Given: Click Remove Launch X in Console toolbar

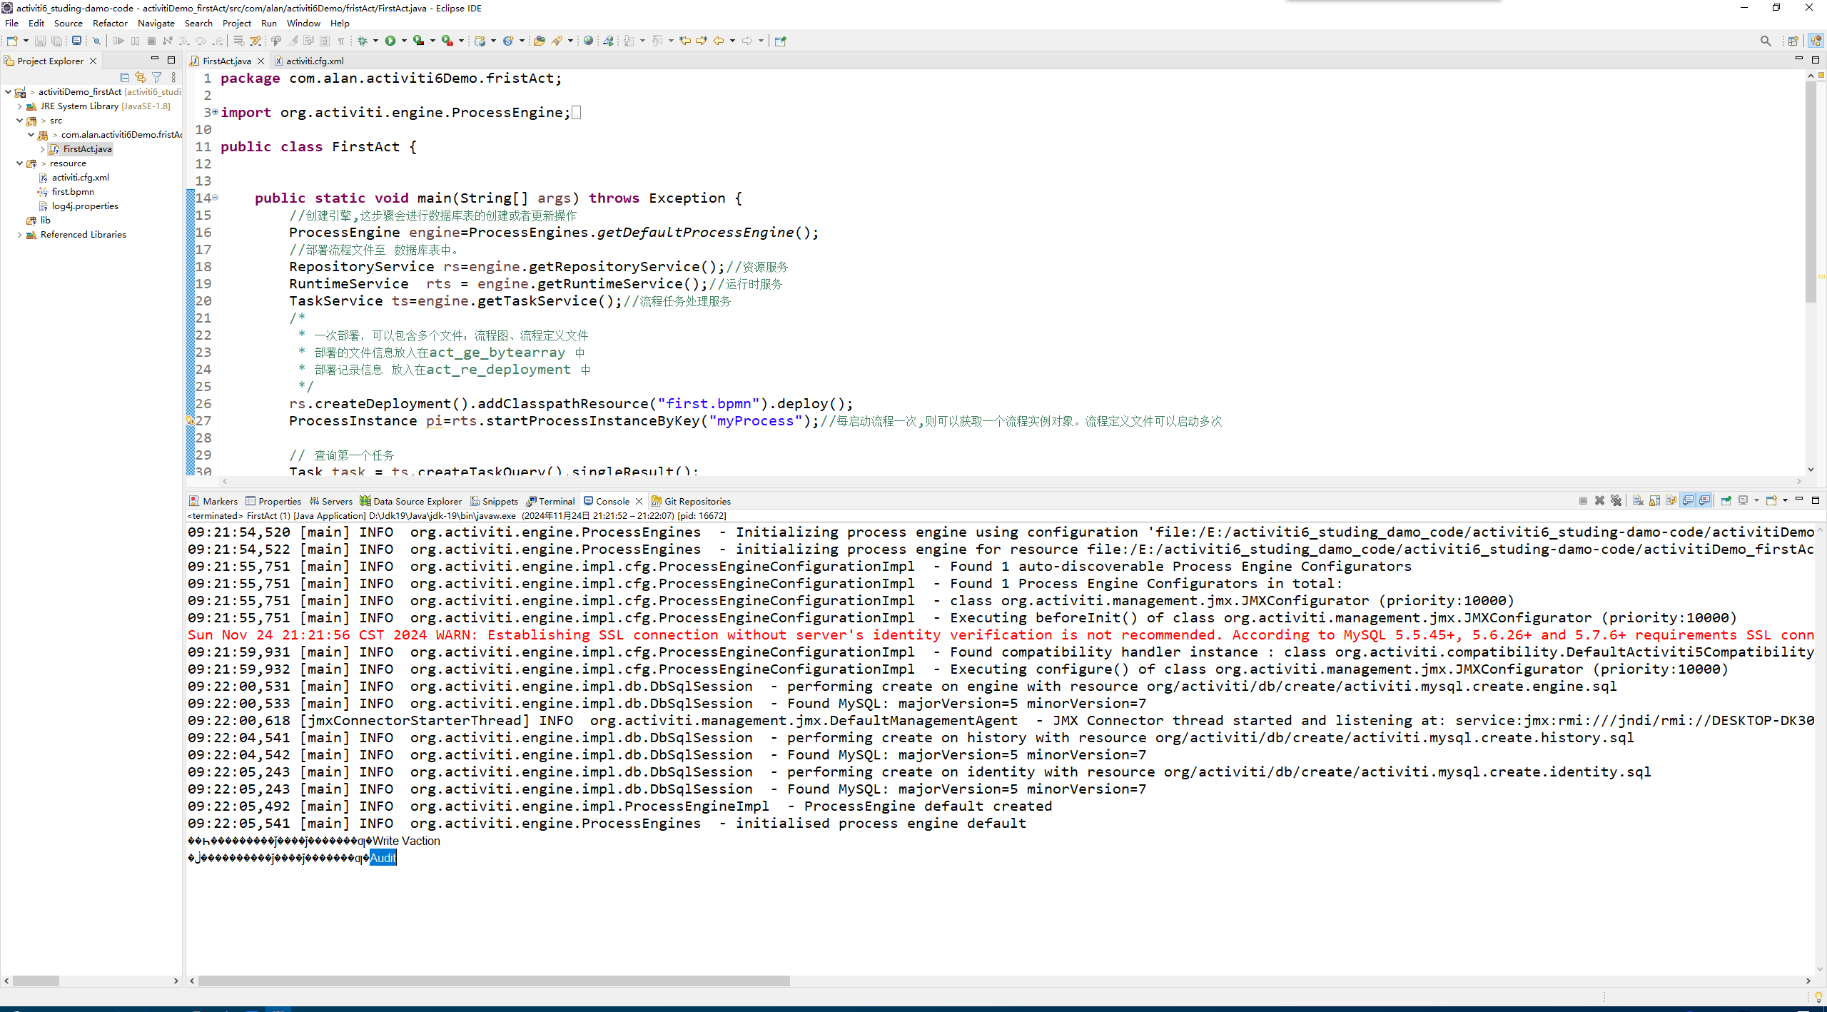Looking at the screenshot, I should coord(1599,500).
